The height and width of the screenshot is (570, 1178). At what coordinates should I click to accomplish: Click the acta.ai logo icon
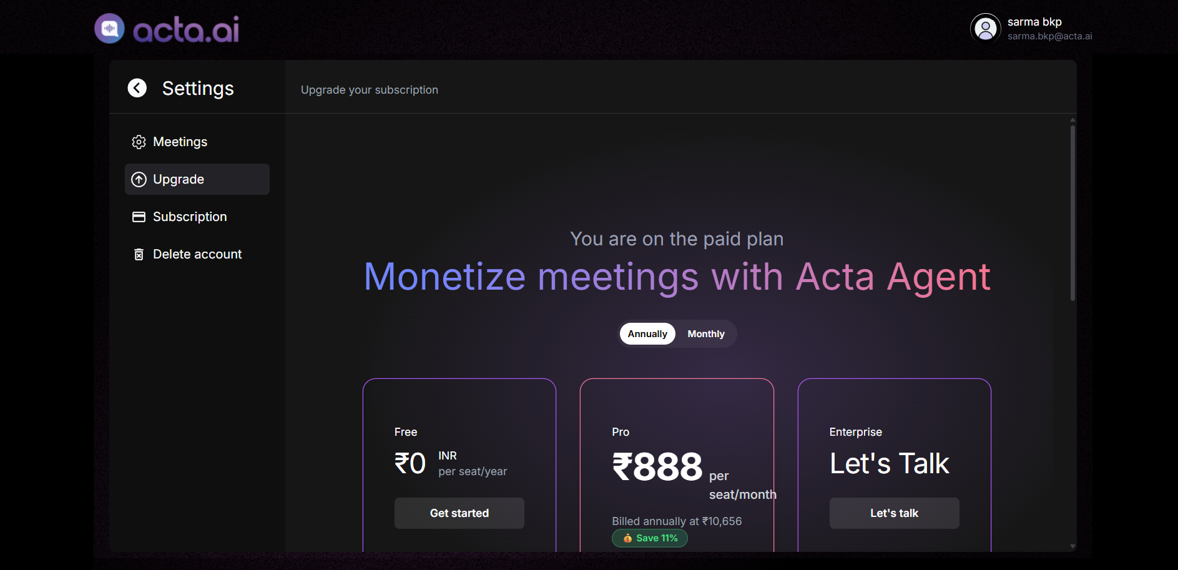[x=109, y=28]
